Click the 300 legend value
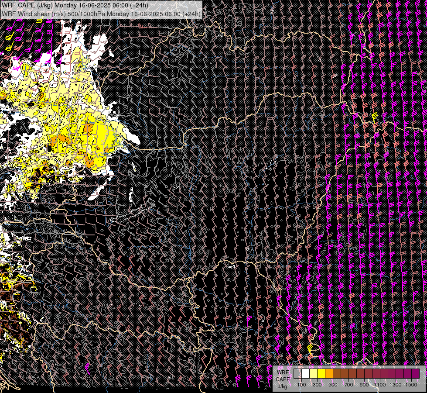 pyautogui.click(x=317, y=385)
